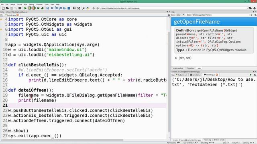Open the Edit menu

[x=7, y=4]
